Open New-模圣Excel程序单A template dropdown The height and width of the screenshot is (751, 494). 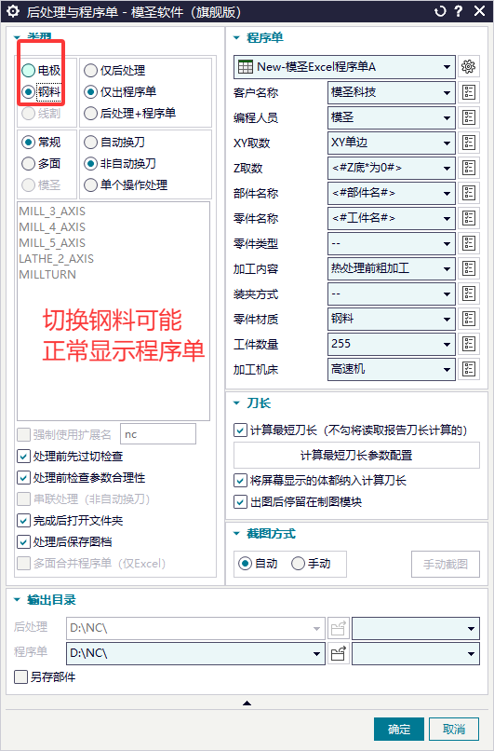[344, 67]
